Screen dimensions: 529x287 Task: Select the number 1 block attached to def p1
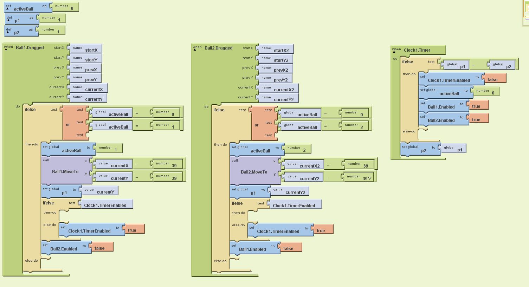[x=52, y=19]
